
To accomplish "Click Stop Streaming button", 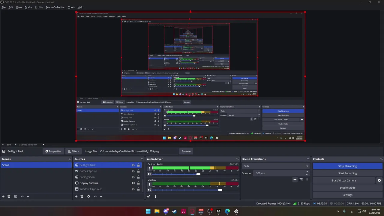I will pyautogui.click(x=347, y=166).
